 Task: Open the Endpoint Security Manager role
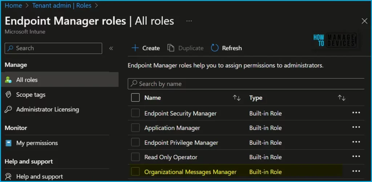[180, 113]
